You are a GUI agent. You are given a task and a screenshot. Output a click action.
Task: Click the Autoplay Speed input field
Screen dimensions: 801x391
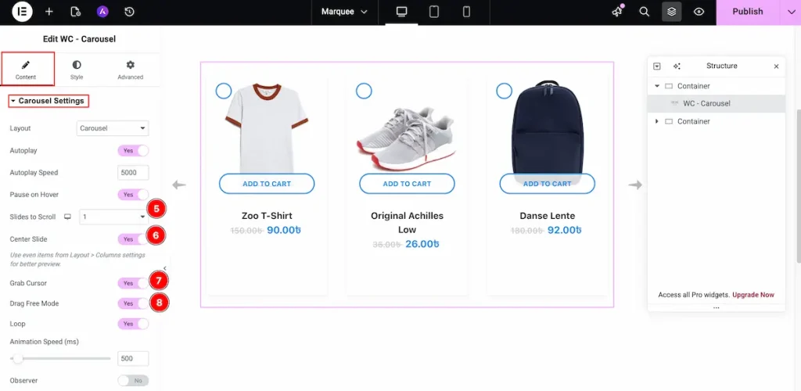point(133,173)
